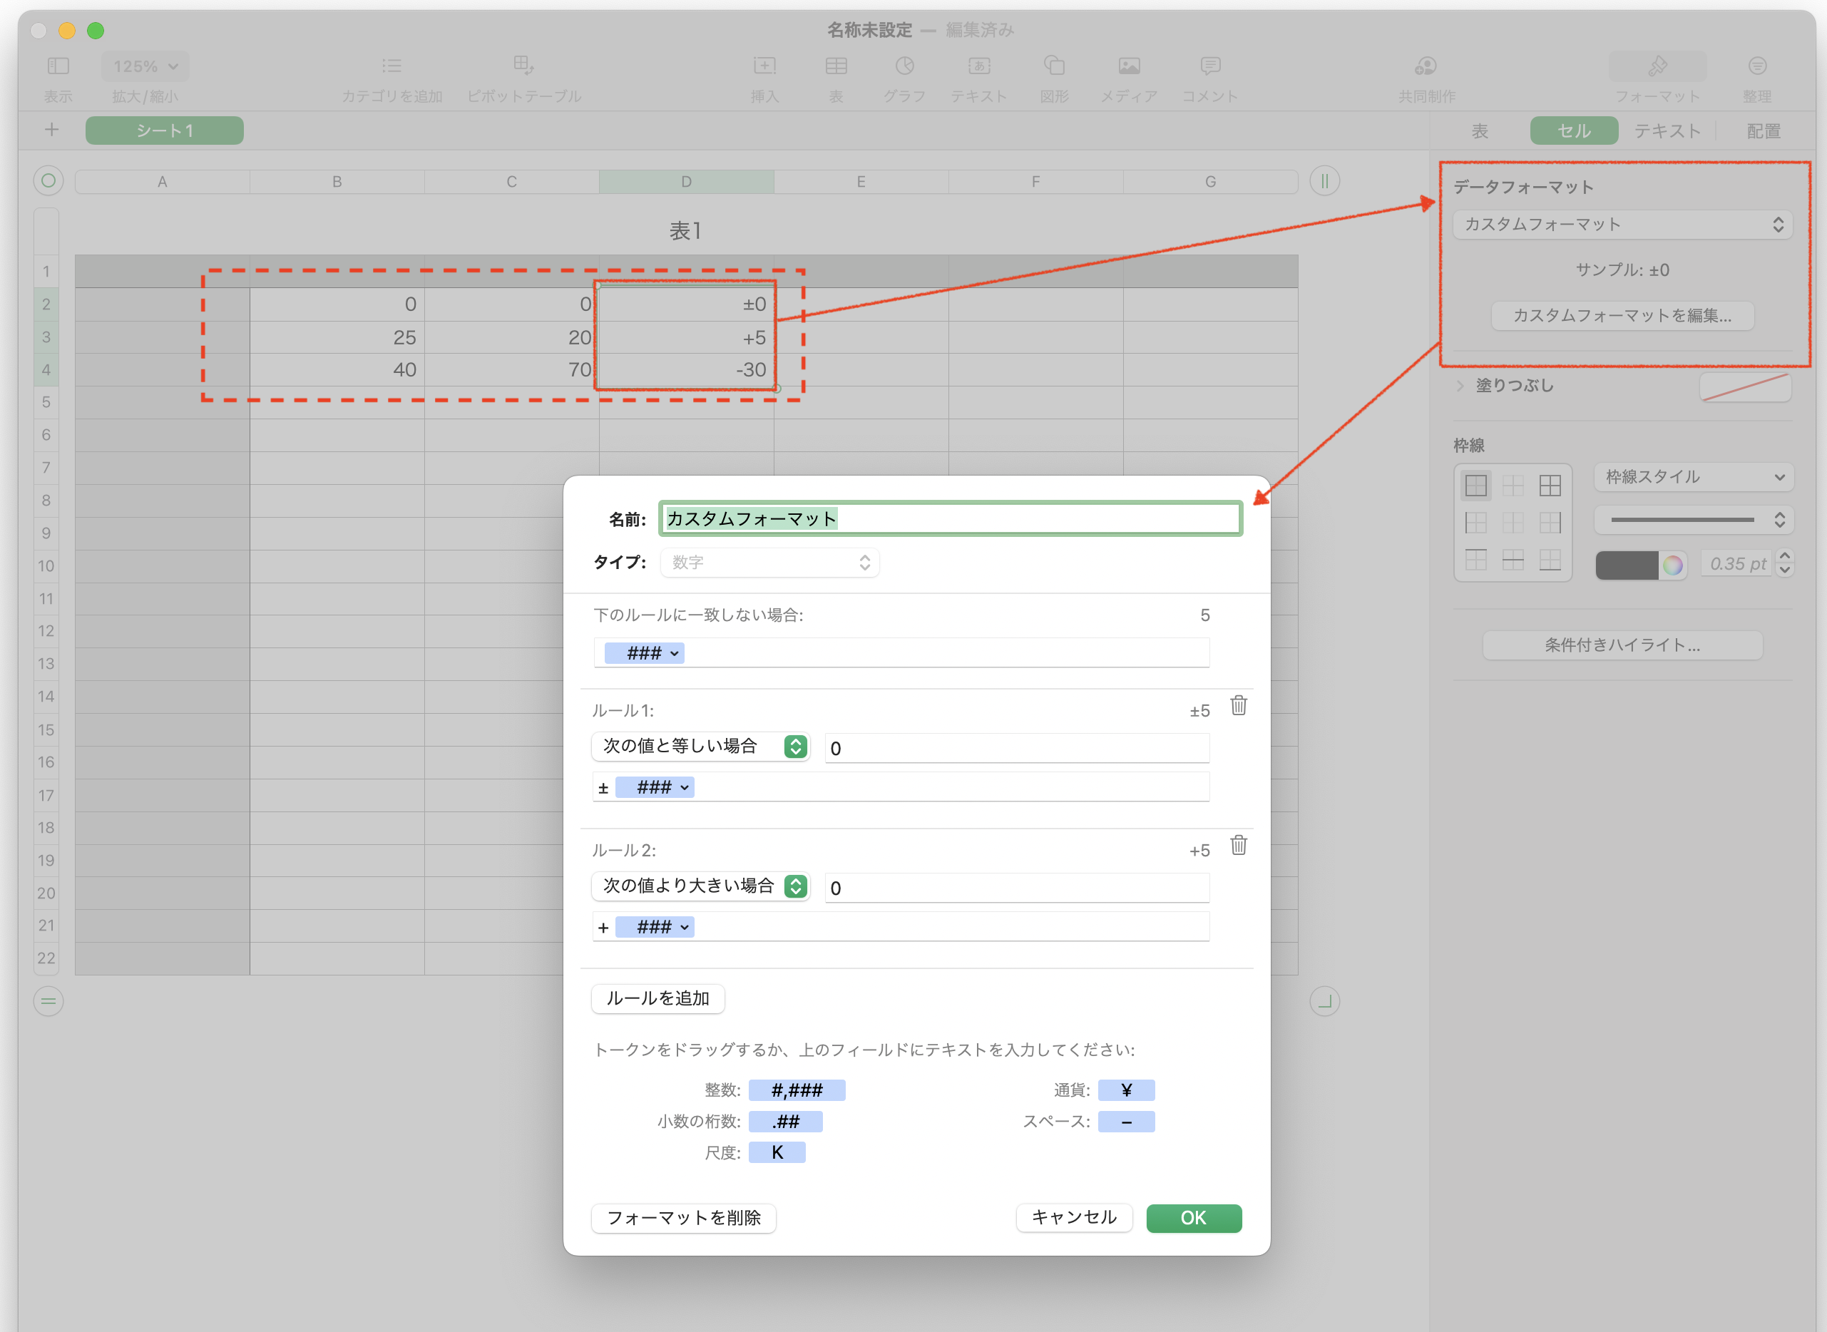The height and width of the screenshot is (1332, 1827).
Task: Select the all-borders icon in border grid
Action: point(1550,486)
